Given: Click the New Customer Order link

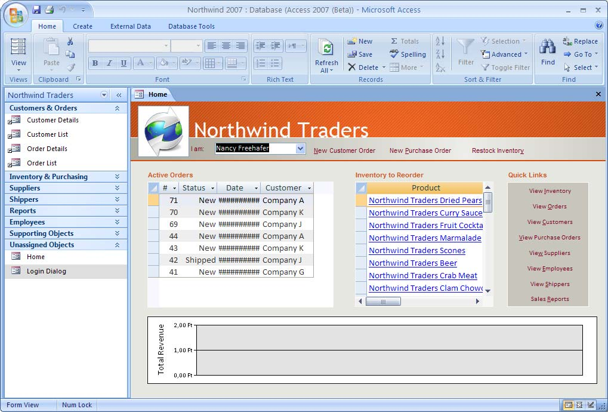Looking at the screenshot, I should pos(344,150).
